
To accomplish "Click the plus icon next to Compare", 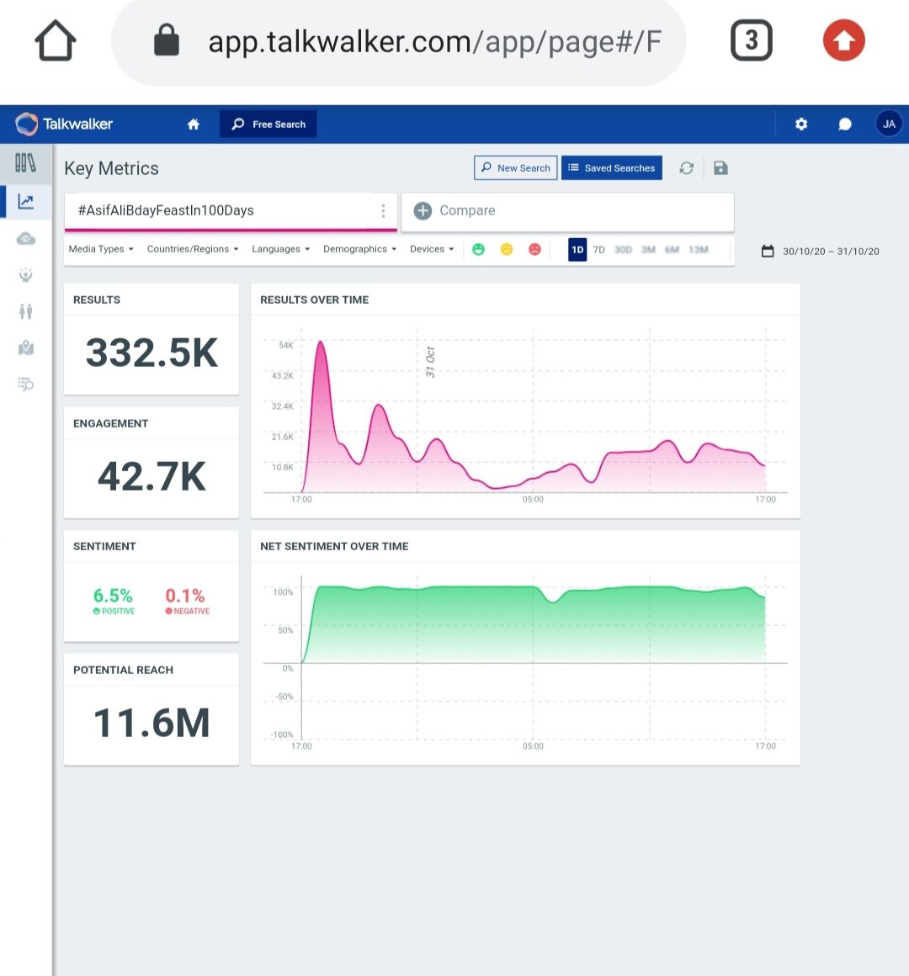I will click(423, 211).
